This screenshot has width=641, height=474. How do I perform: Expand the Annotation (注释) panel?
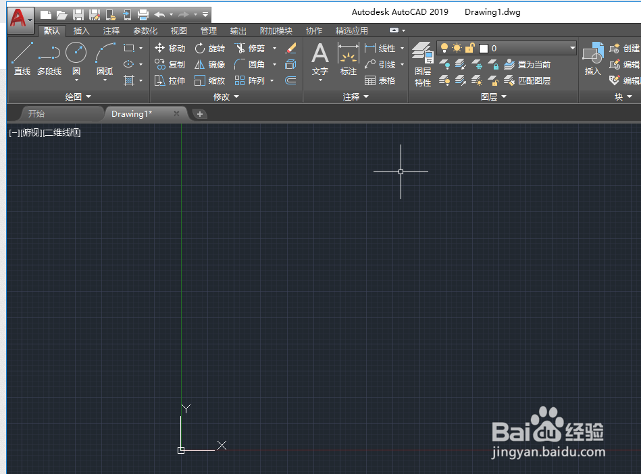tap(356, 97)
